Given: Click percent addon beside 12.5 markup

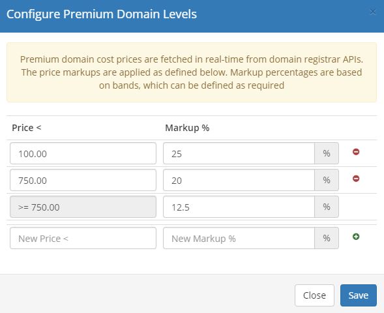Looking at the screenshot, I should coord(327,207).
